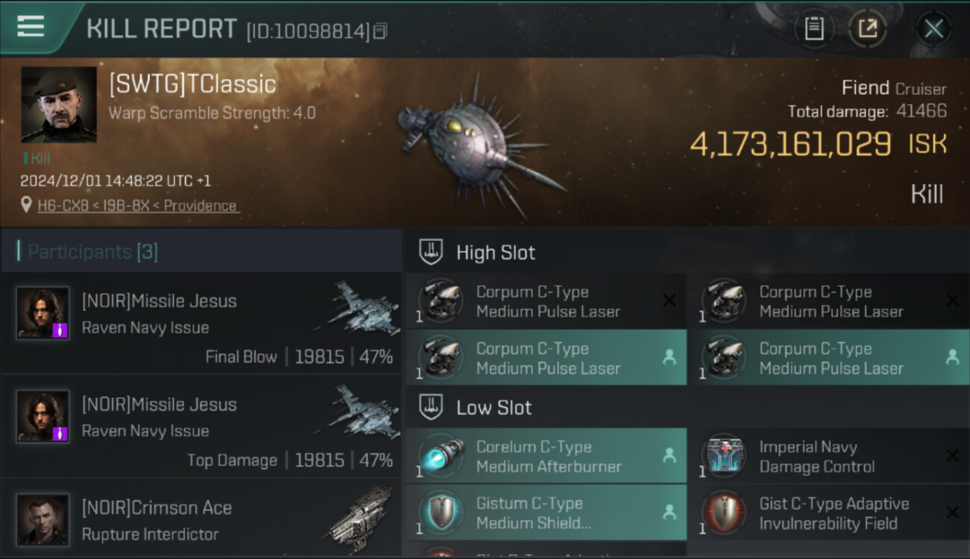The image size is (970, 559).
Task: Open the hamburger menu icon
Action: (x=31, y=26)
